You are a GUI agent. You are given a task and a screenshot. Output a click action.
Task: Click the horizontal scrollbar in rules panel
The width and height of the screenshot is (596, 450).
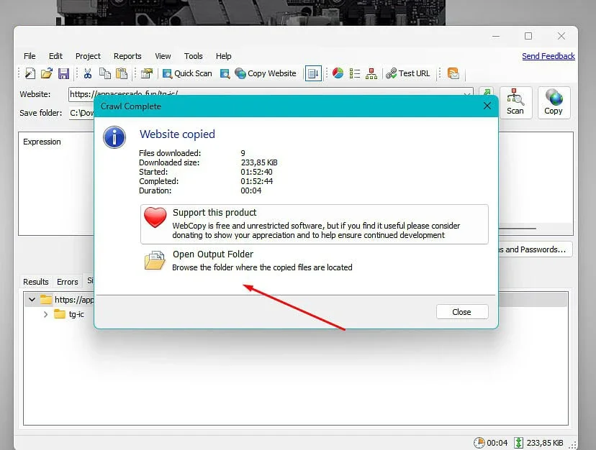click(x=518, y=229)
